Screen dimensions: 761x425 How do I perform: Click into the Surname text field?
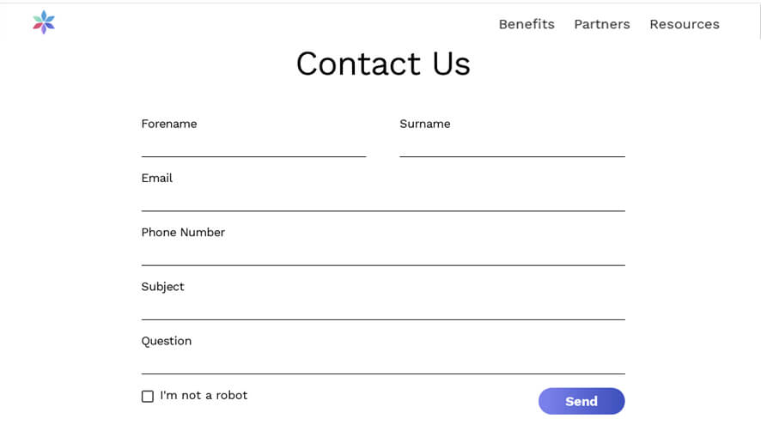512,146
